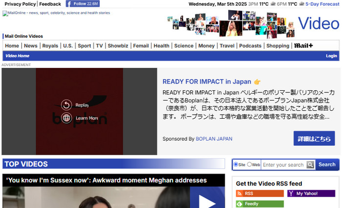Open the TV section
Screen dimensions: 342x208
(x=99, y=46)
